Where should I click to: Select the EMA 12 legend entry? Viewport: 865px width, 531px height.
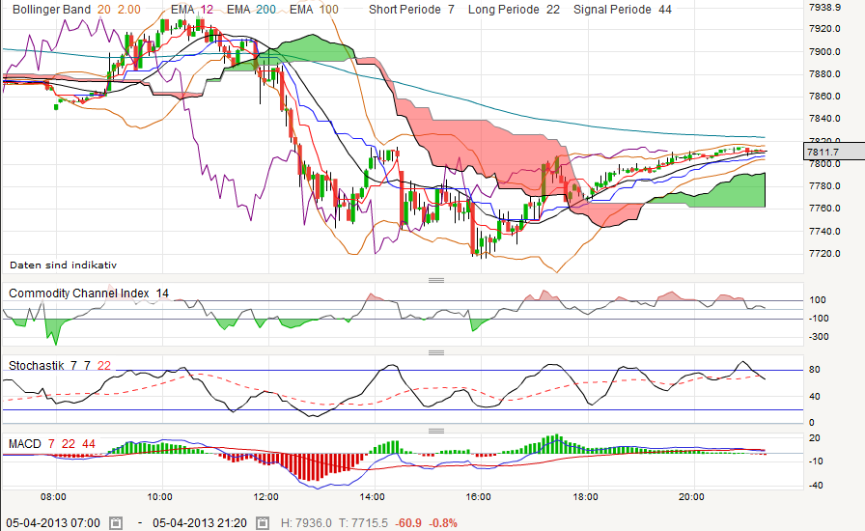(x=192, y=10)
